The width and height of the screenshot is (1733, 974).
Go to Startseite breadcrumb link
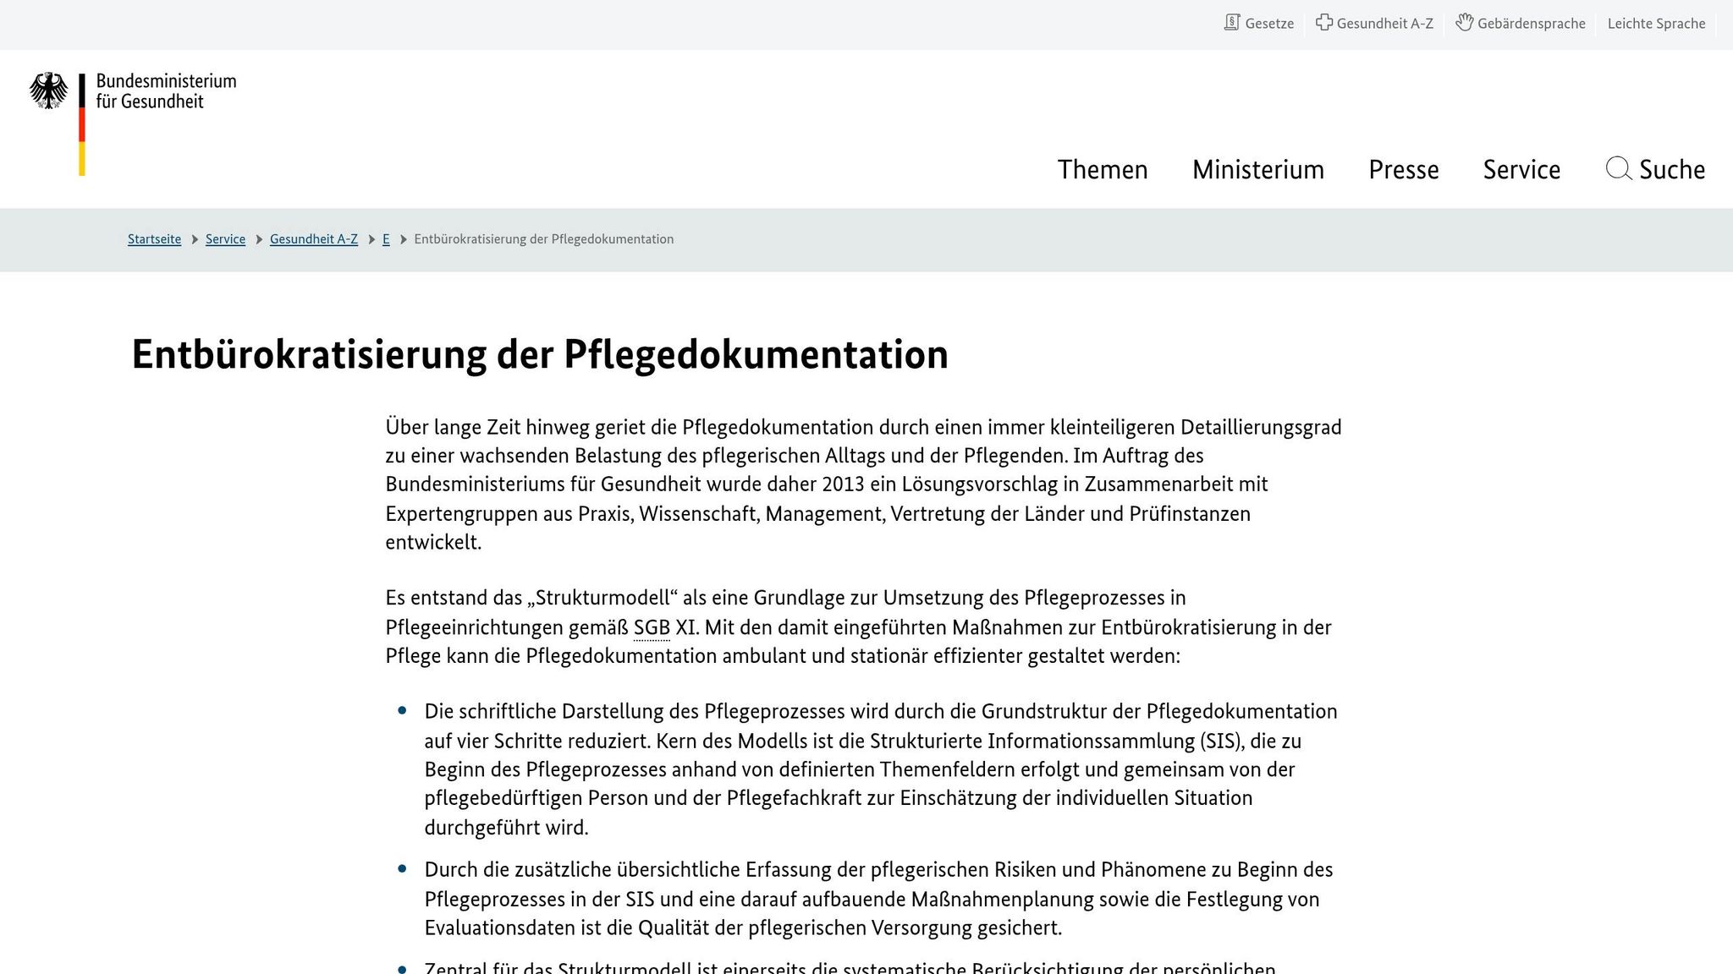154,239
